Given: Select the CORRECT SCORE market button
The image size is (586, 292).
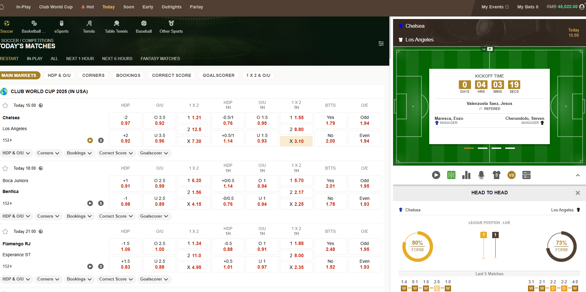Looking at the screenshot, I should click(171, 75).
